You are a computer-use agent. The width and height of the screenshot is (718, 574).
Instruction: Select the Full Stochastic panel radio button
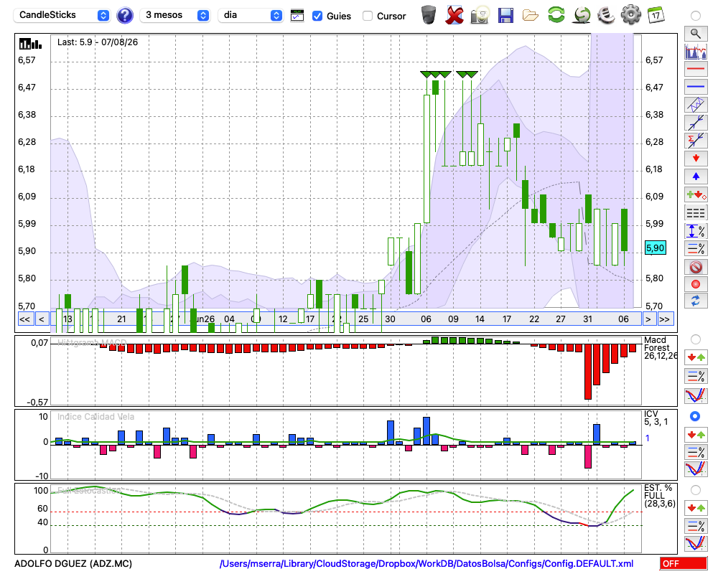tap(696, 490)
